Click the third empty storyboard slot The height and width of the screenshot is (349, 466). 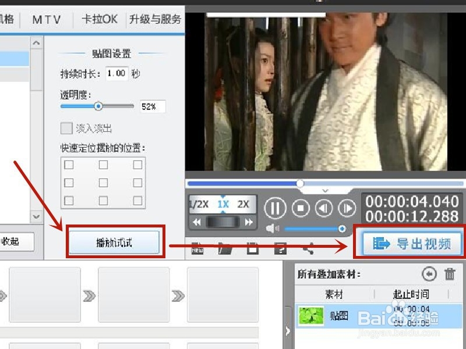223,295
